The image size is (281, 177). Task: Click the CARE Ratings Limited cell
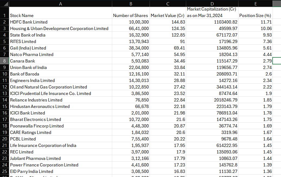point(31,132)
